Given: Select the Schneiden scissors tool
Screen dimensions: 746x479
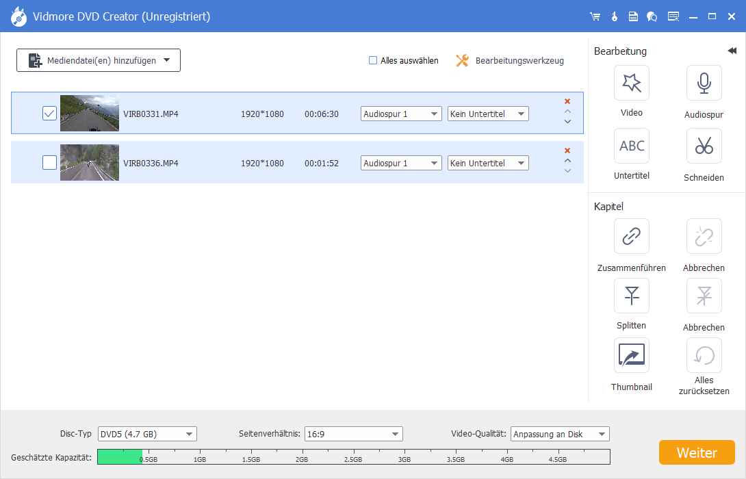Looking at the screenshot, I should pos(704,146).
